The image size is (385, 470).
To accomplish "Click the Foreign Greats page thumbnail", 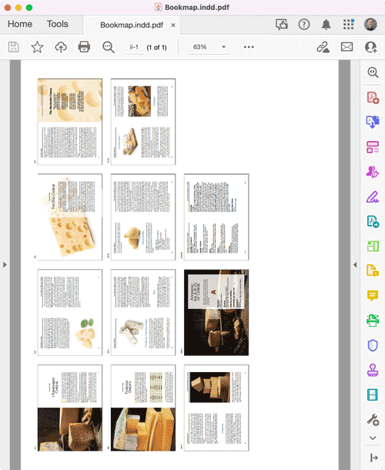I will click(143, 408).
